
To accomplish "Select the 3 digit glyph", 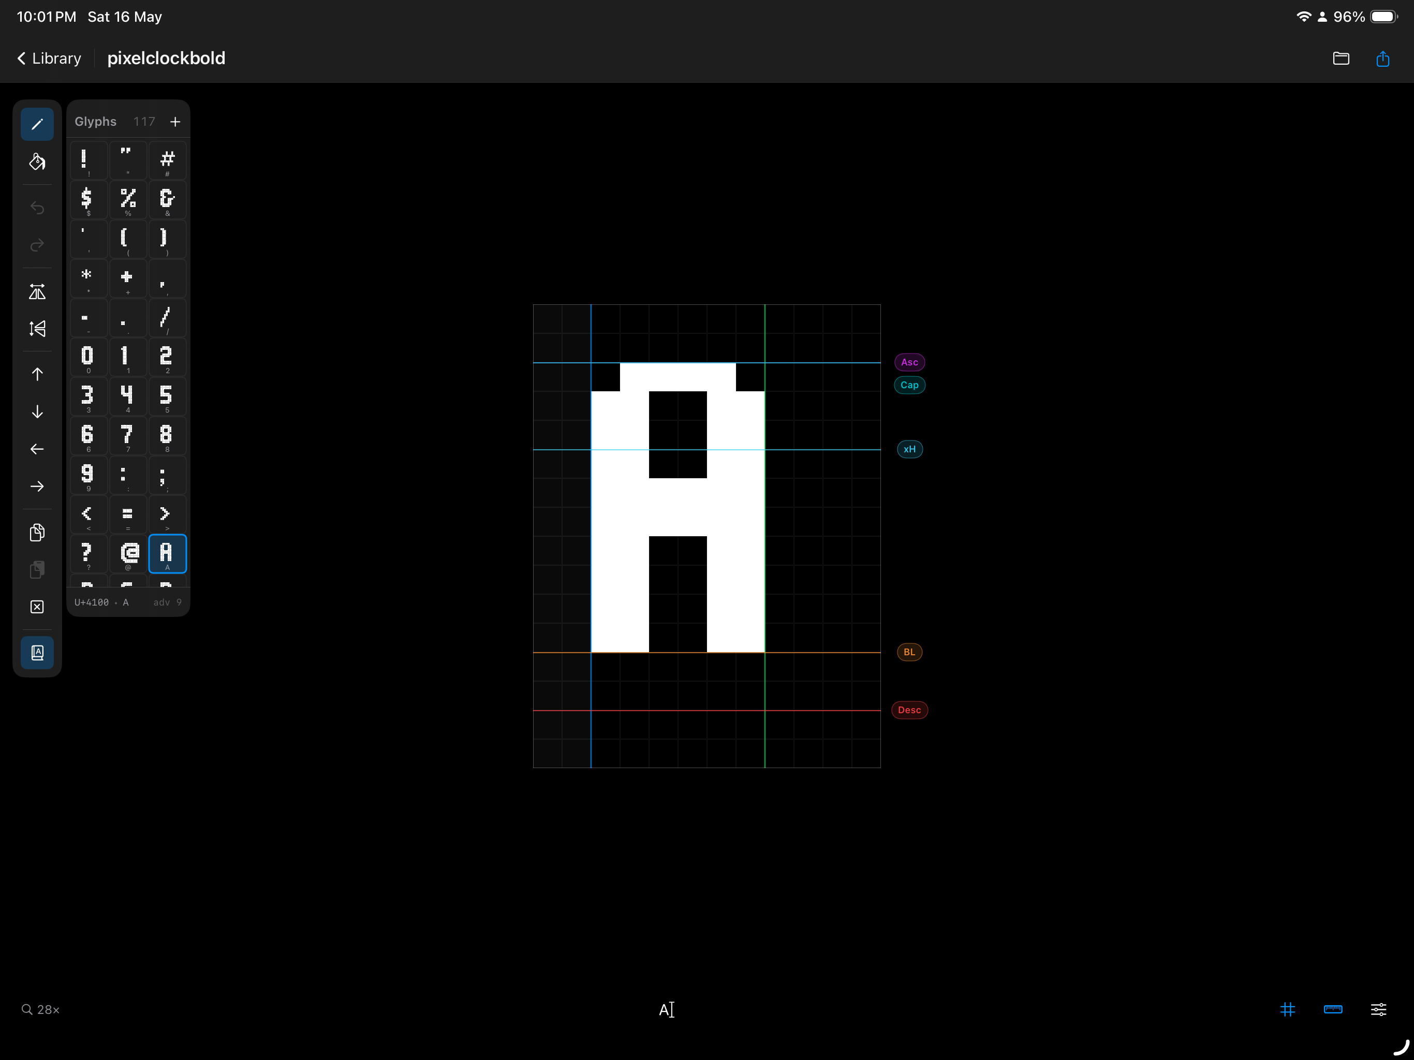I will [89, 396].
